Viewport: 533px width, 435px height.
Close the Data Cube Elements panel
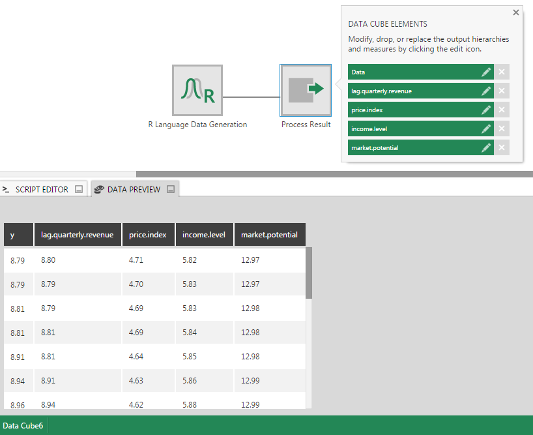point(515,12)
